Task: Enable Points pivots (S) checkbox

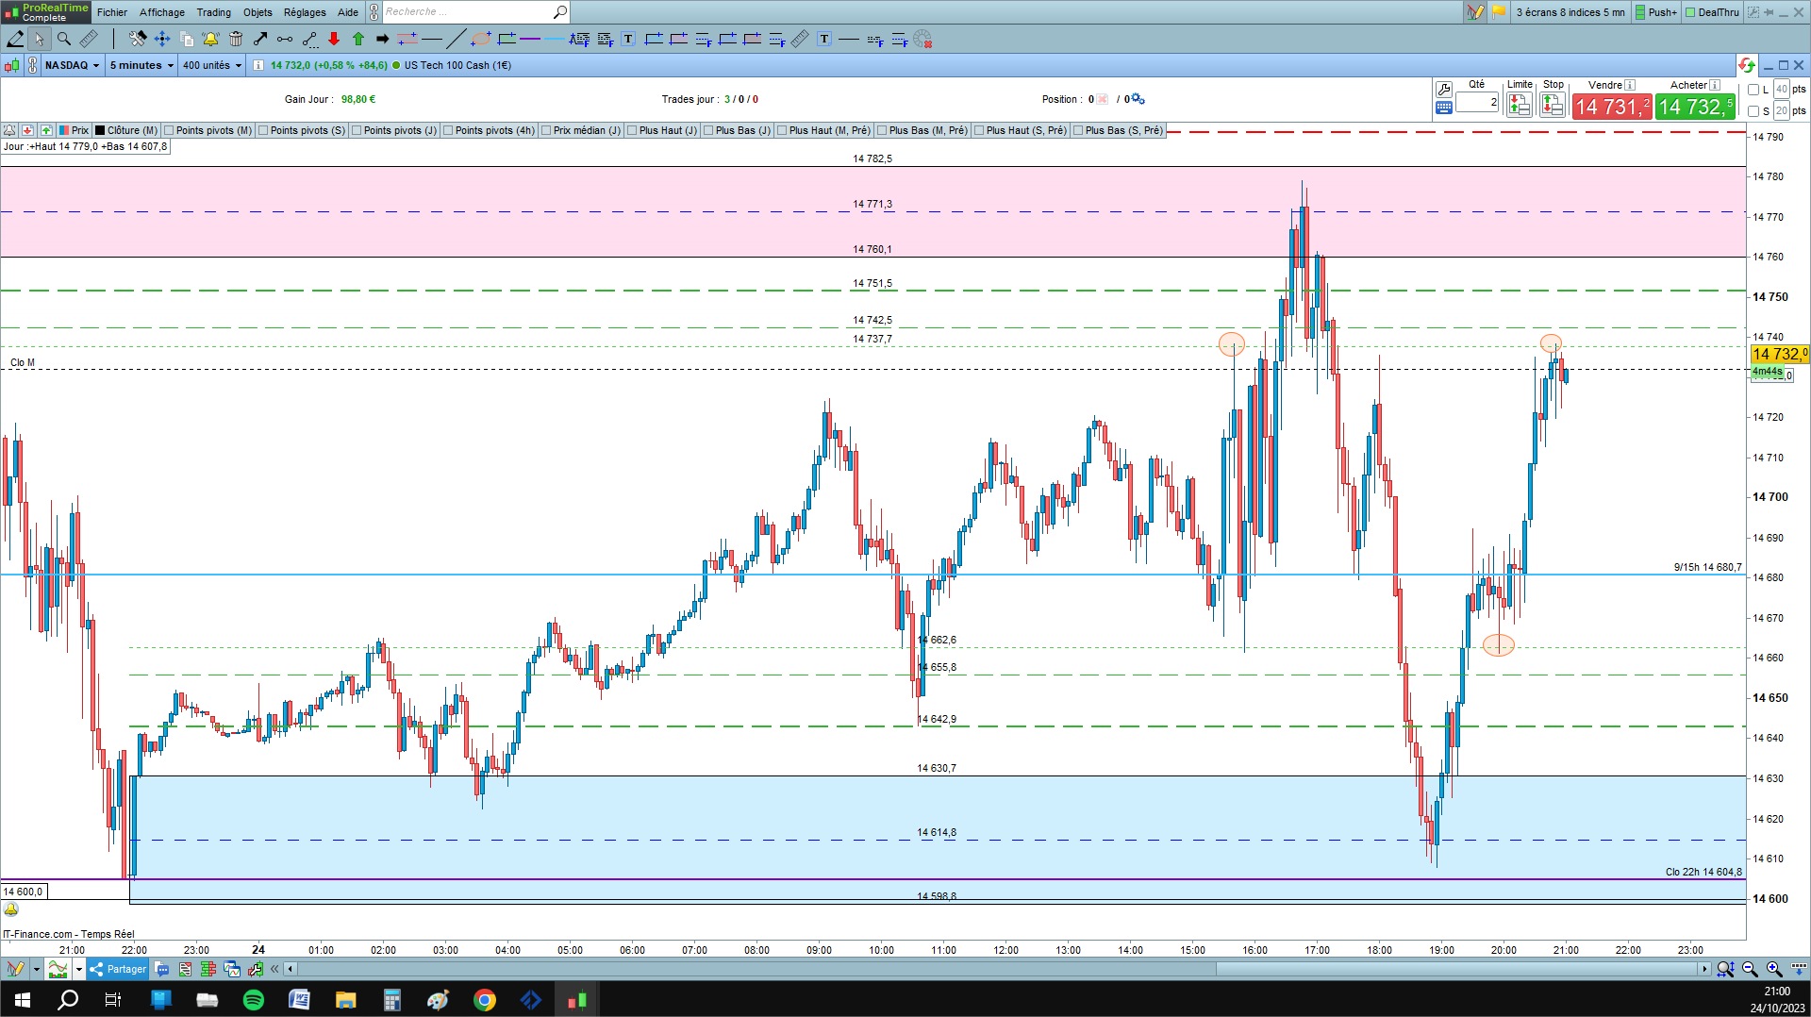Action: click(x=263, y=130)
